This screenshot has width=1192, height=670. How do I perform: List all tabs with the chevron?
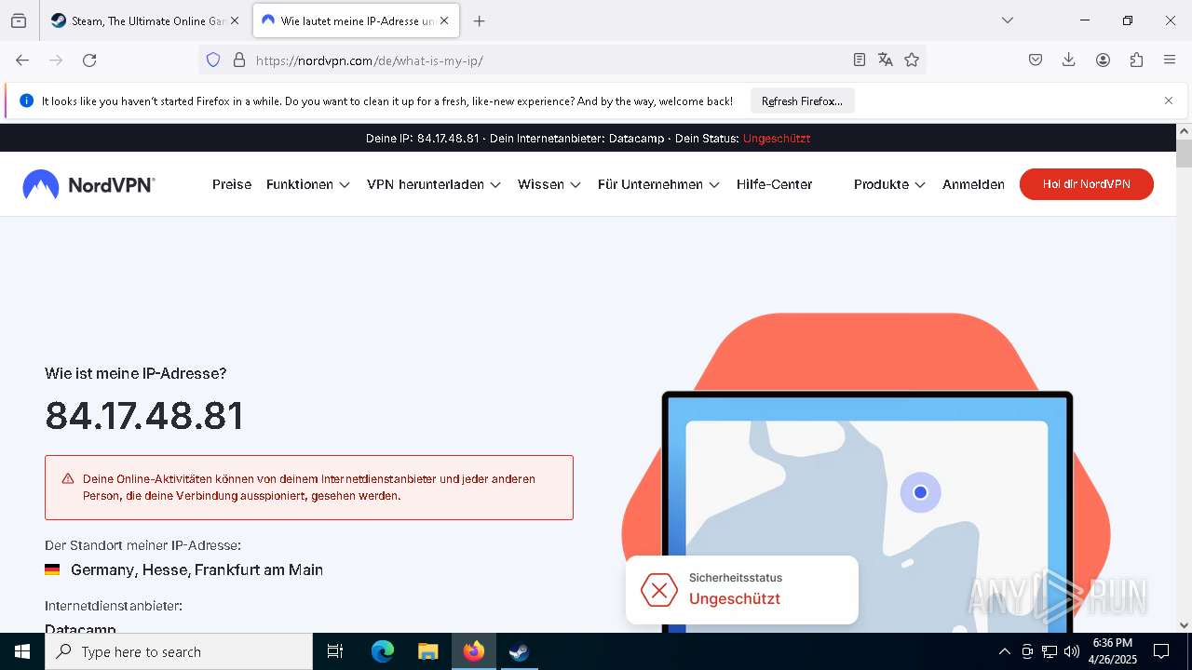[x=1007, y=20]
